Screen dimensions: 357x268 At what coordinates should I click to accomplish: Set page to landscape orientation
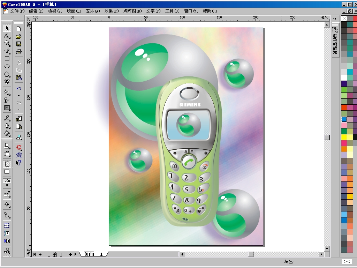[x=7, y=172]
